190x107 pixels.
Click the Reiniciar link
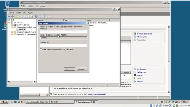coord(140,82)
